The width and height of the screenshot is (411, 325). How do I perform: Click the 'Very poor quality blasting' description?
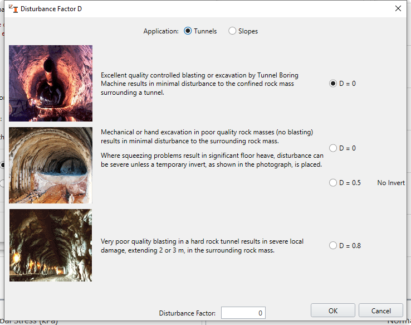click(x=202, y=246)
